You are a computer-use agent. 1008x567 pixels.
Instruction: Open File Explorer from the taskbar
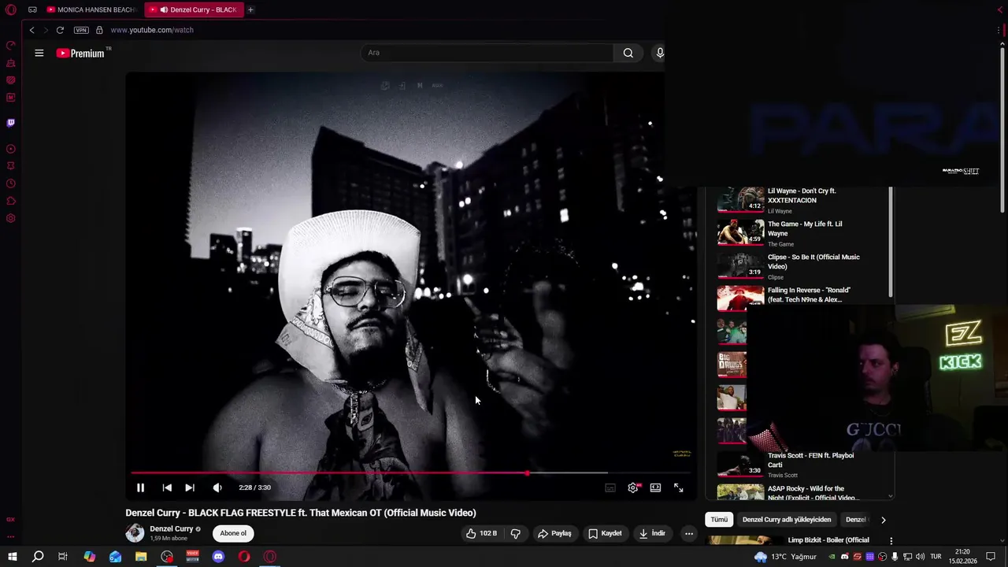coord(141,557)
